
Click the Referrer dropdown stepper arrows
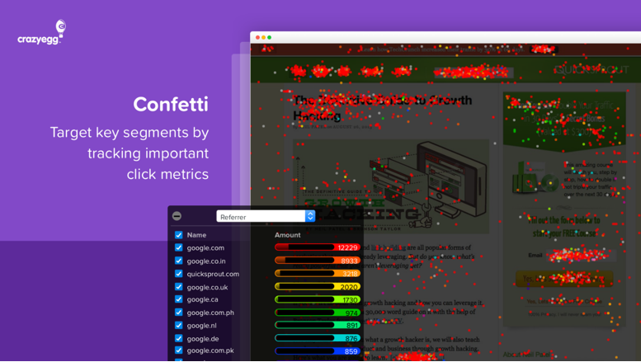click(x=310, y=217)
